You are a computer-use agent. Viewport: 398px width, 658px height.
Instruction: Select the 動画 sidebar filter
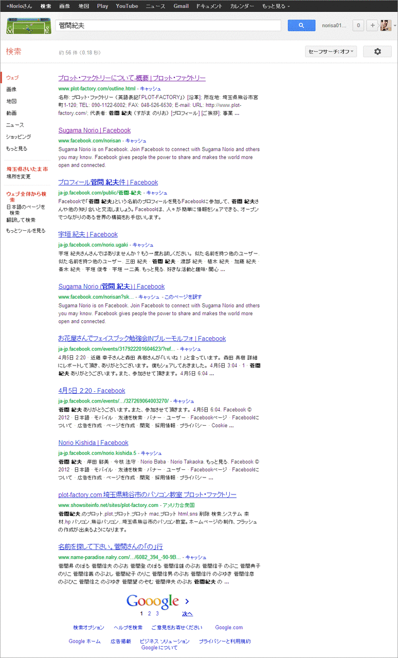pos(11,113)
